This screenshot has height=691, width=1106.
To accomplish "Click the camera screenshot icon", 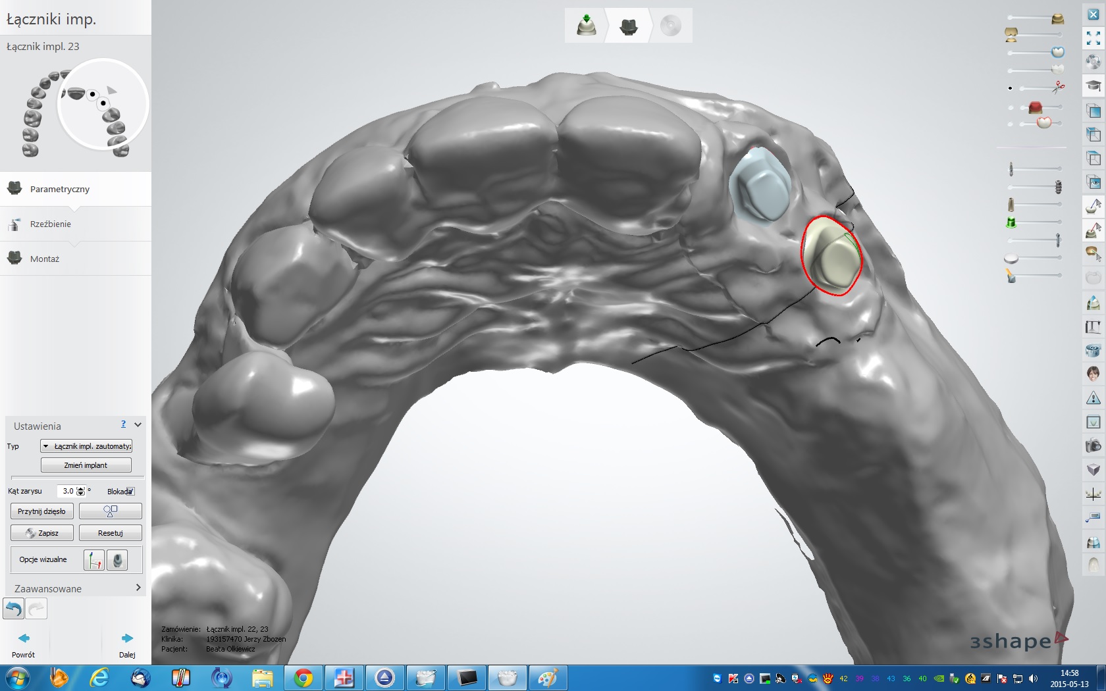I will click(1093, 446).
